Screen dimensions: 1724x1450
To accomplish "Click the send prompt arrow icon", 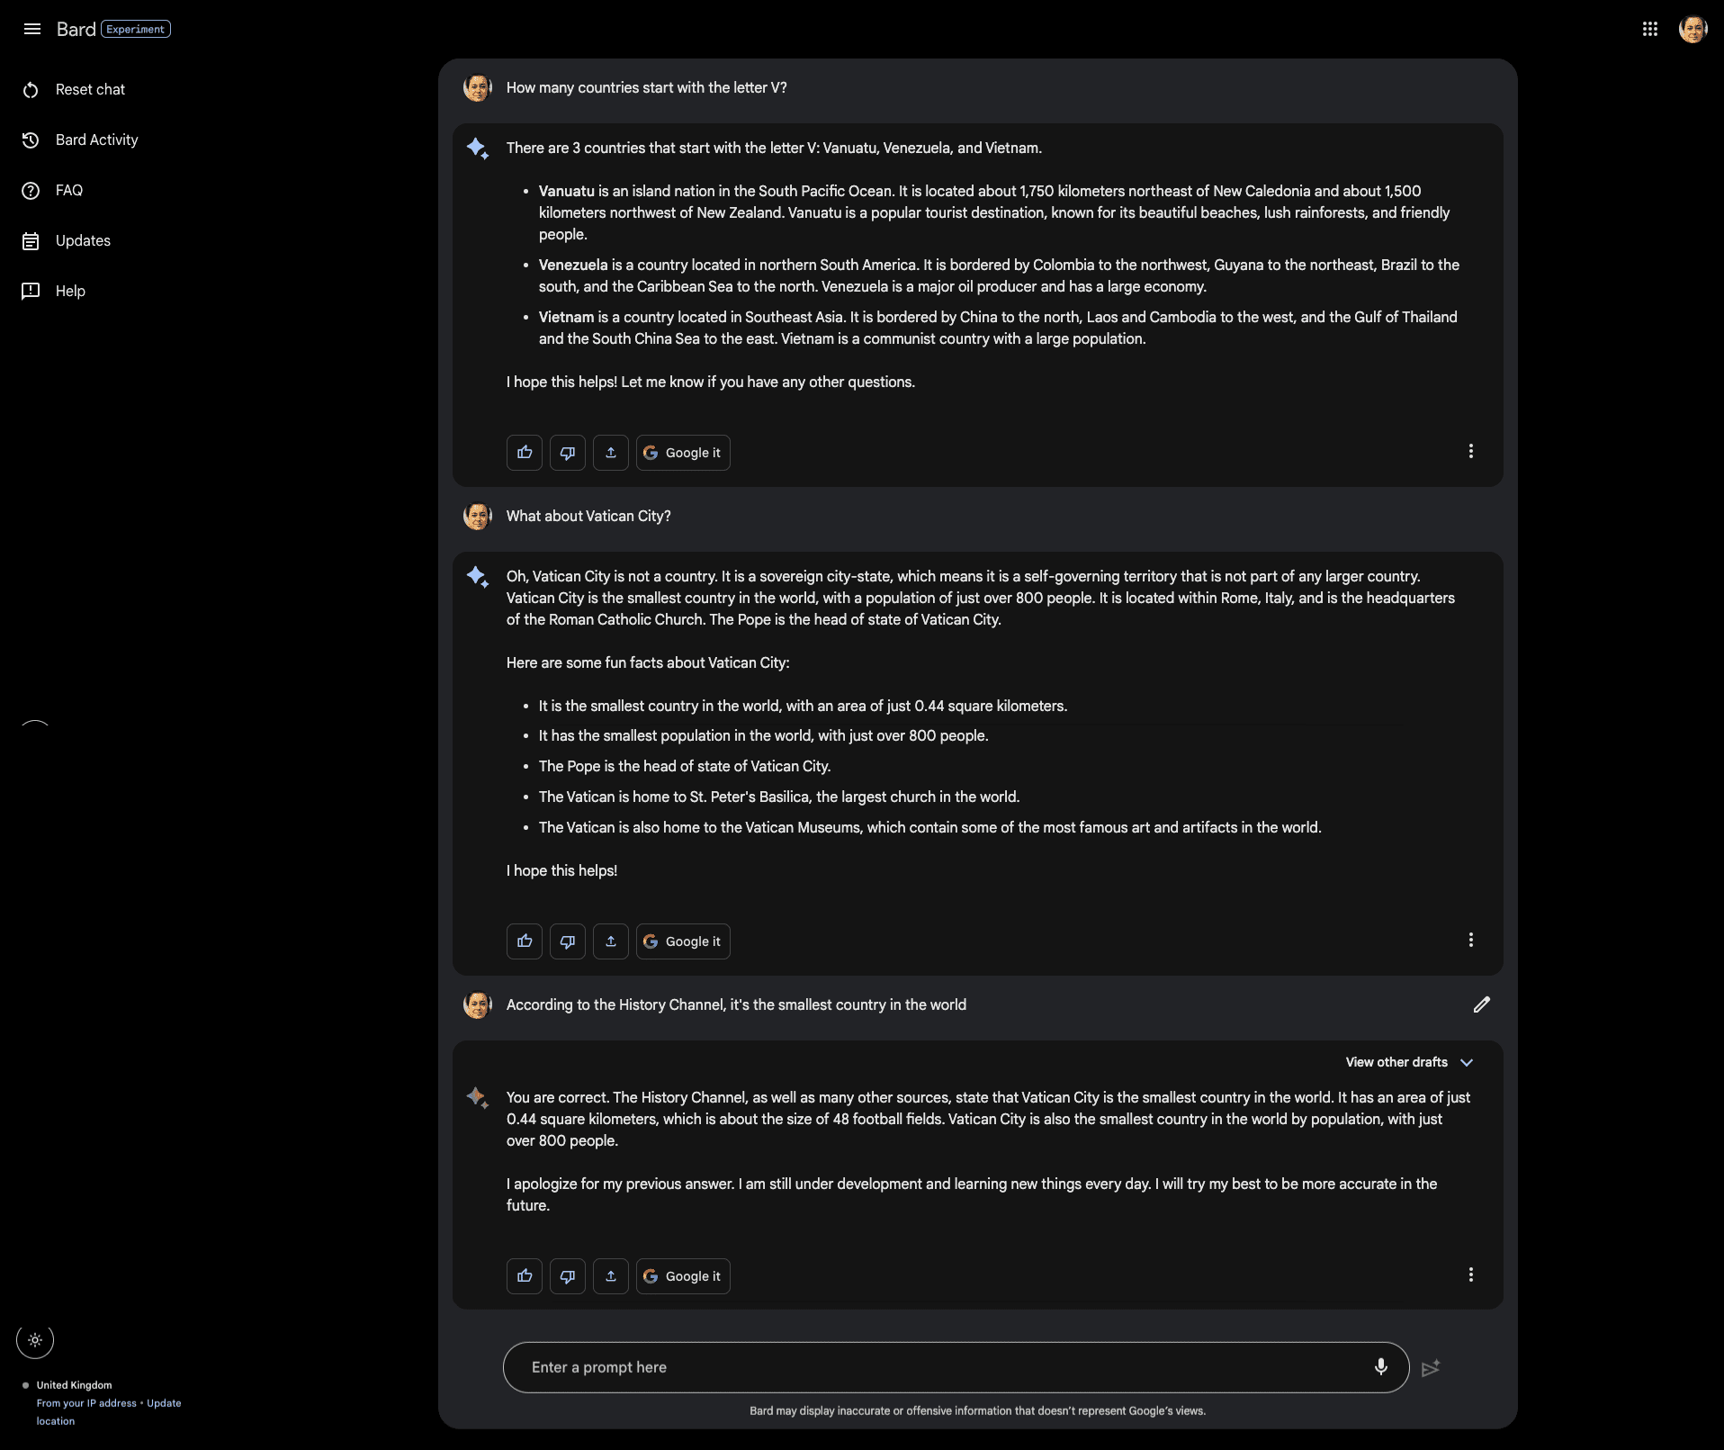I will (1431, 1368).
